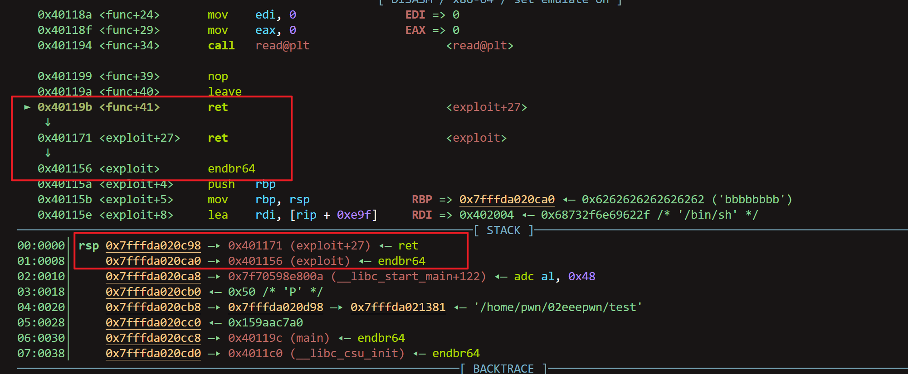Click RBP pointer 0x7fffda020ca0 in disassembly
Image resolution: width=908 pixels, height=374 pixels.
point(507,200)
